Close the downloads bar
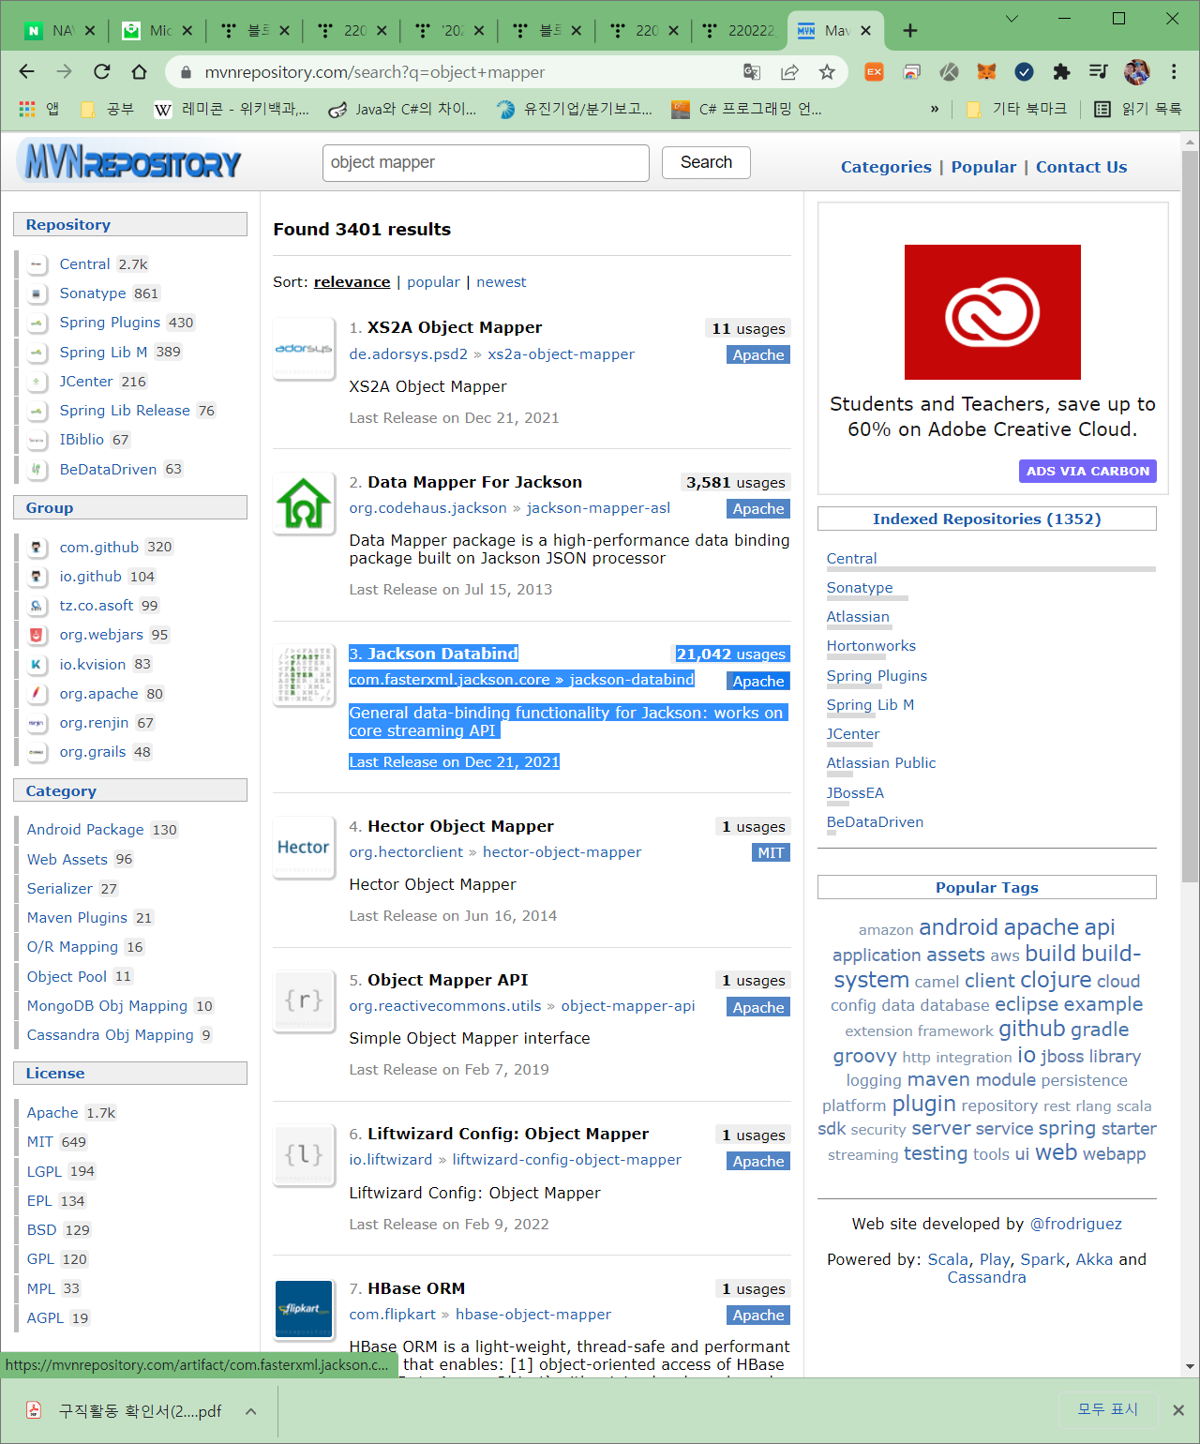The height and width of the screenshot is (1444, 1200). pos(1178,1410)
